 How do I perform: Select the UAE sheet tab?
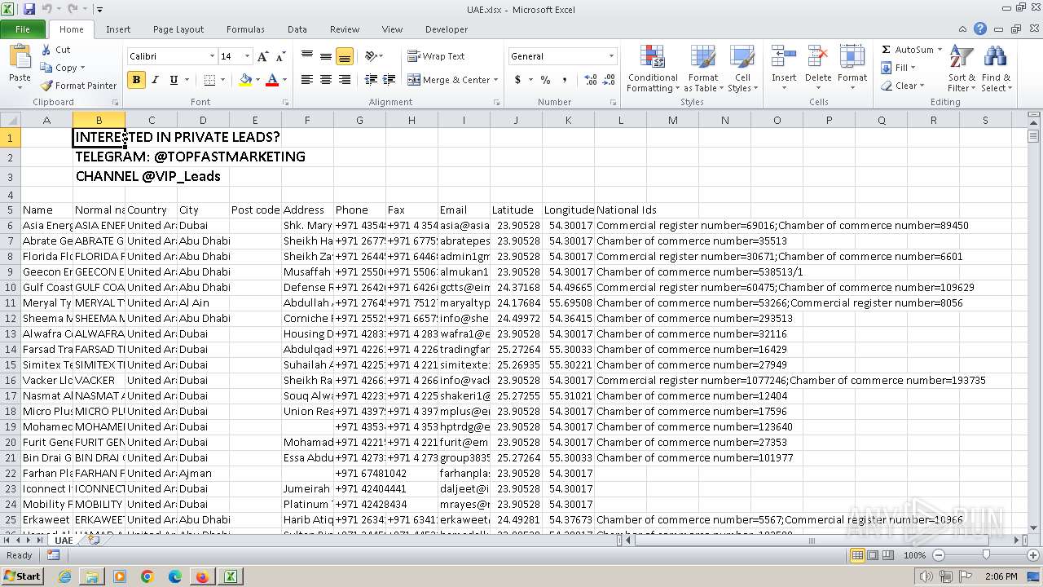(x=64, y=540)
